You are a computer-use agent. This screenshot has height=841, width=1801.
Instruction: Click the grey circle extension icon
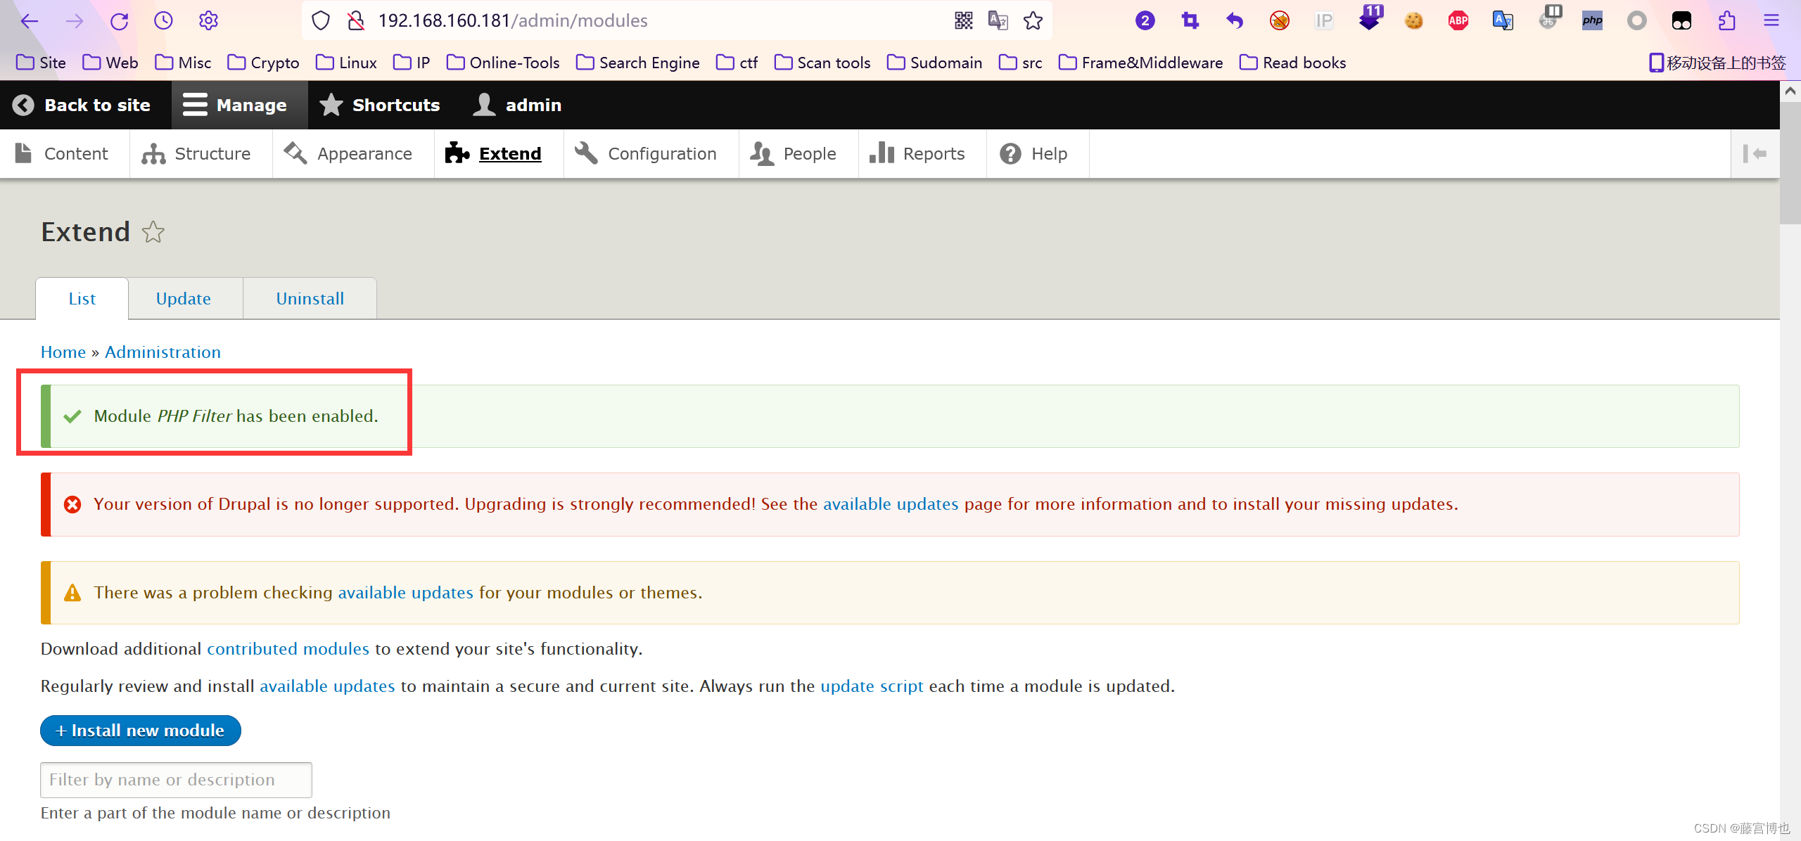tap(1636, 21)
